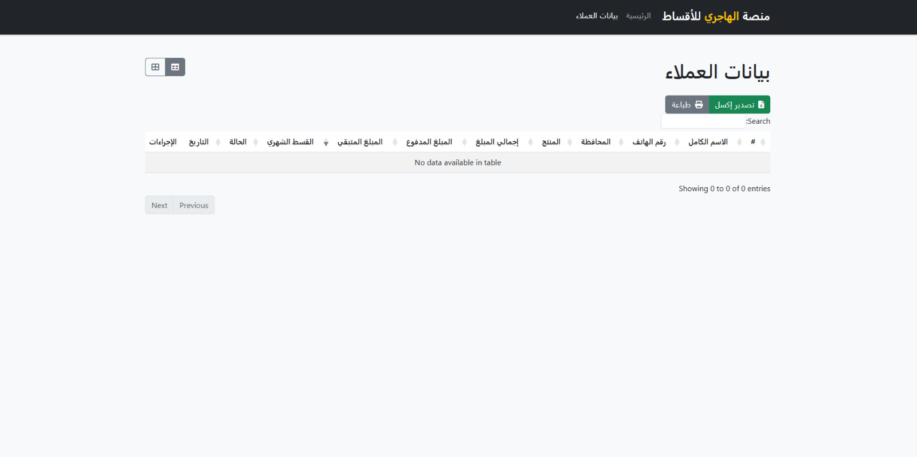This screenshot has width=917, height=457.
Task: Switch to table list view
Action: coord(175,67)
